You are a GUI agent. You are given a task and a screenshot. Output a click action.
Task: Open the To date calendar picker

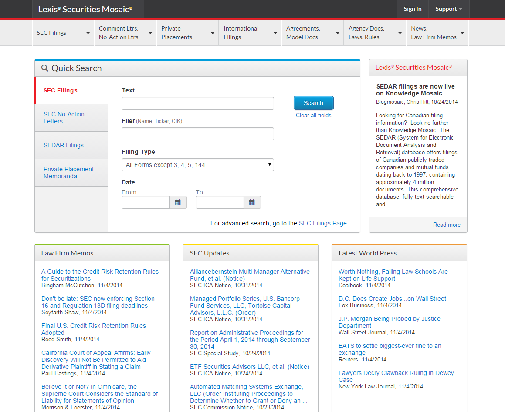tap(252, 202)
